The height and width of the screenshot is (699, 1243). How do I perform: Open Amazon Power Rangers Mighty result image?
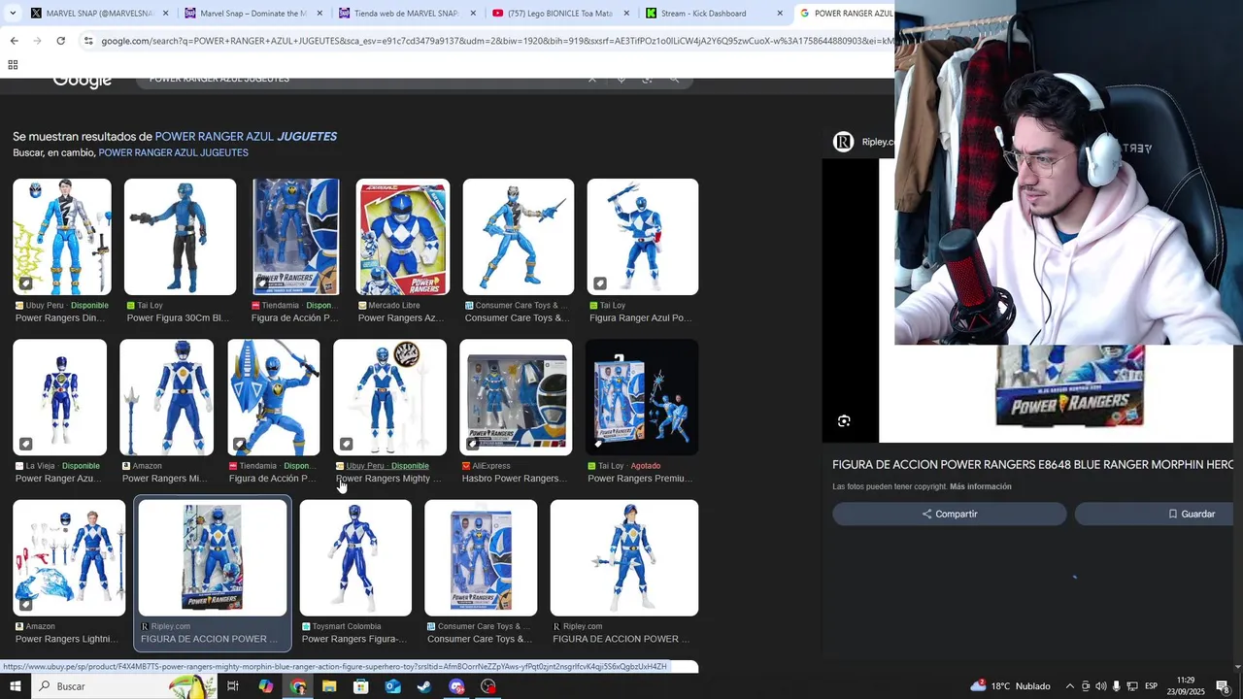click(166, 397)
